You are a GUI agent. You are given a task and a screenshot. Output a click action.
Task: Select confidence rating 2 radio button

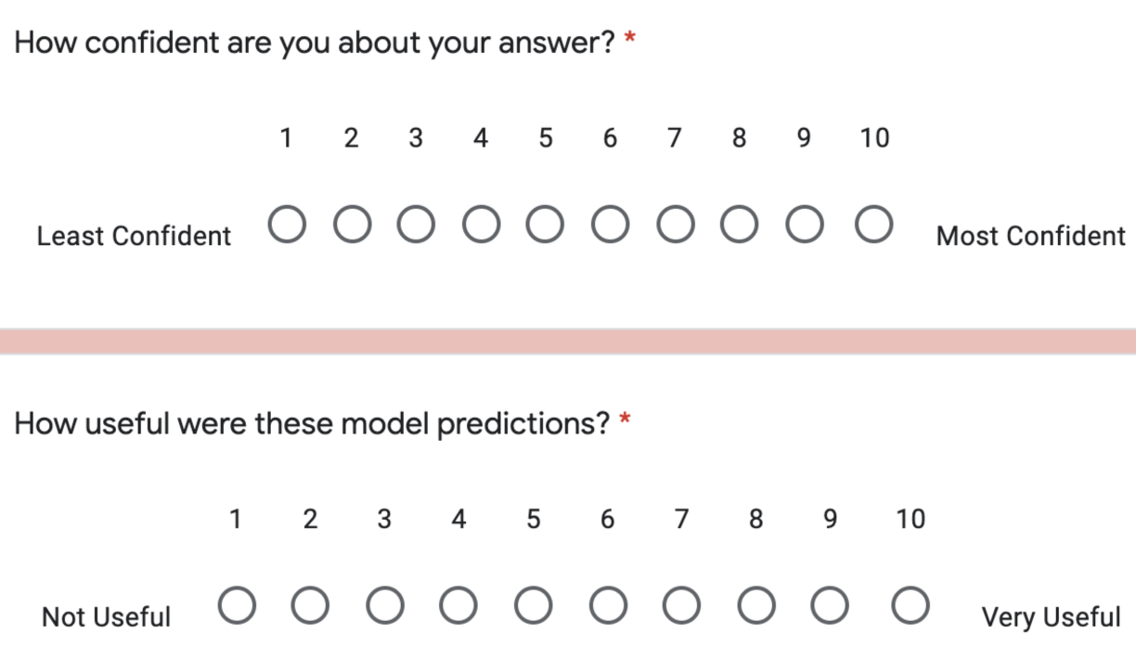352,226
